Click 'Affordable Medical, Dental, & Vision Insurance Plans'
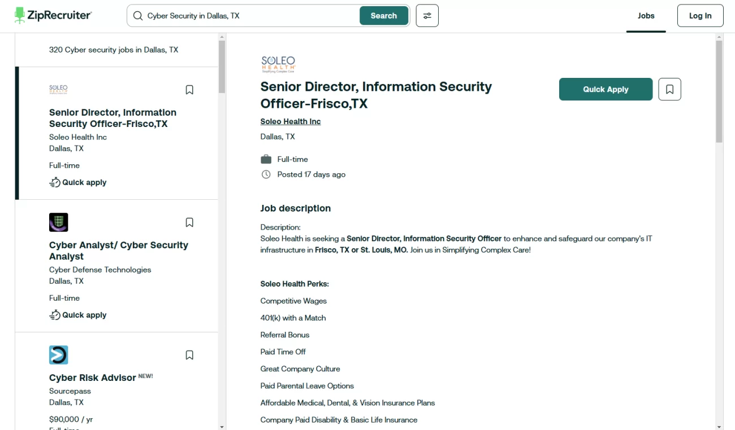This screenshot has width=735, height=430. pyautogui.click(x=348, y=403)
